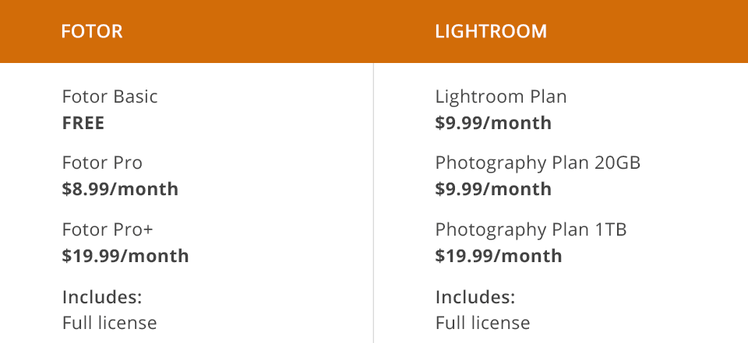Image resolution: width=748 pixels, height=343 pixels.
Task: Select the Lightroom Plan name
Action: (x=501, y=96)
